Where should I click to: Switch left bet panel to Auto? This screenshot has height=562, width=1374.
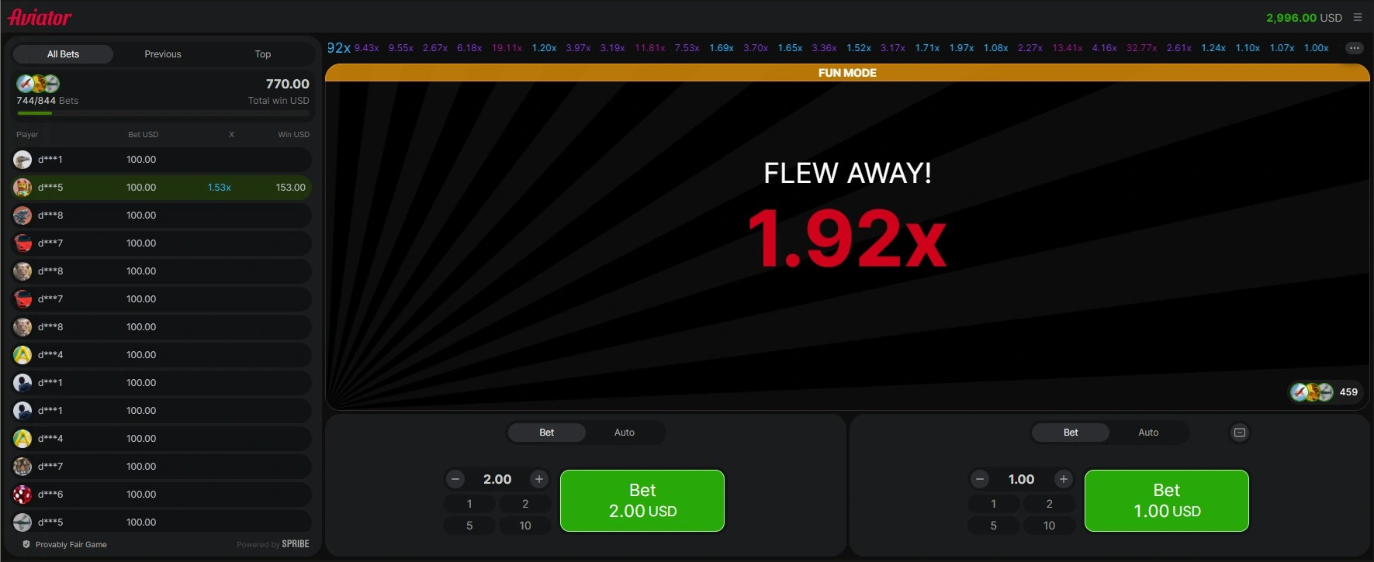click(625, 433)
